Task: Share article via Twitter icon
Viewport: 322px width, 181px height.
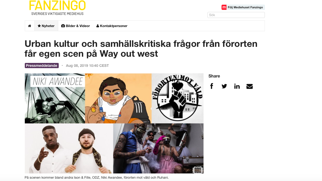Action: pos(224,86)
